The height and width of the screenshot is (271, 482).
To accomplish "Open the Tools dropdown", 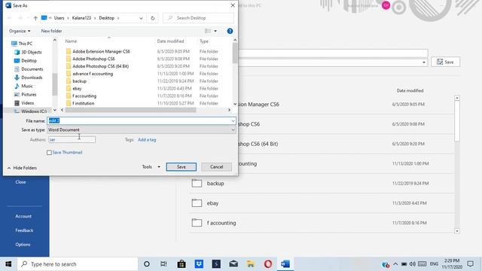I will point(151,167).
